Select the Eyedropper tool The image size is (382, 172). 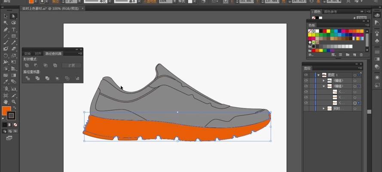coord(6,82)
